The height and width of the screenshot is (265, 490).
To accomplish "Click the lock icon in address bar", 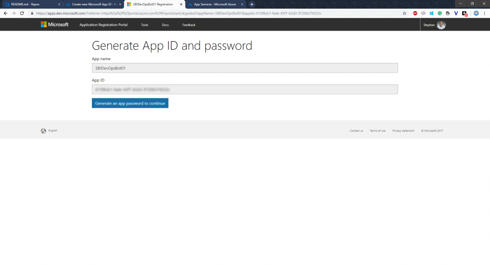I will (x=32, y=13).
